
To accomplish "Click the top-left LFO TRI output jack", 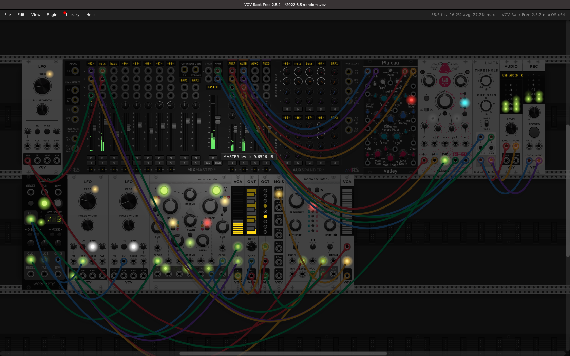I will point(37,160).
